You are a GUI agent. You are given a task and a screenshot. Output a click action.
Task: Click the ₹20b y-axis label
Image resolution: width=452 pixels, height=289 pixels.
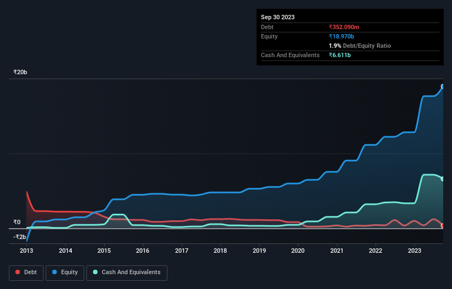point(20,72)
